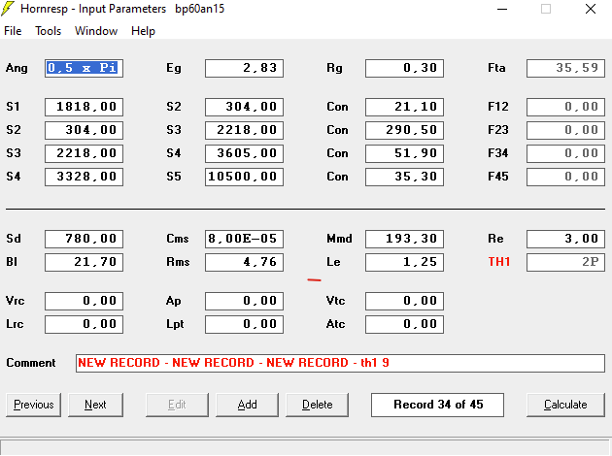Click the Rms field 4,76
Viewport: 612px width, 456px height.
pos(245,262)
